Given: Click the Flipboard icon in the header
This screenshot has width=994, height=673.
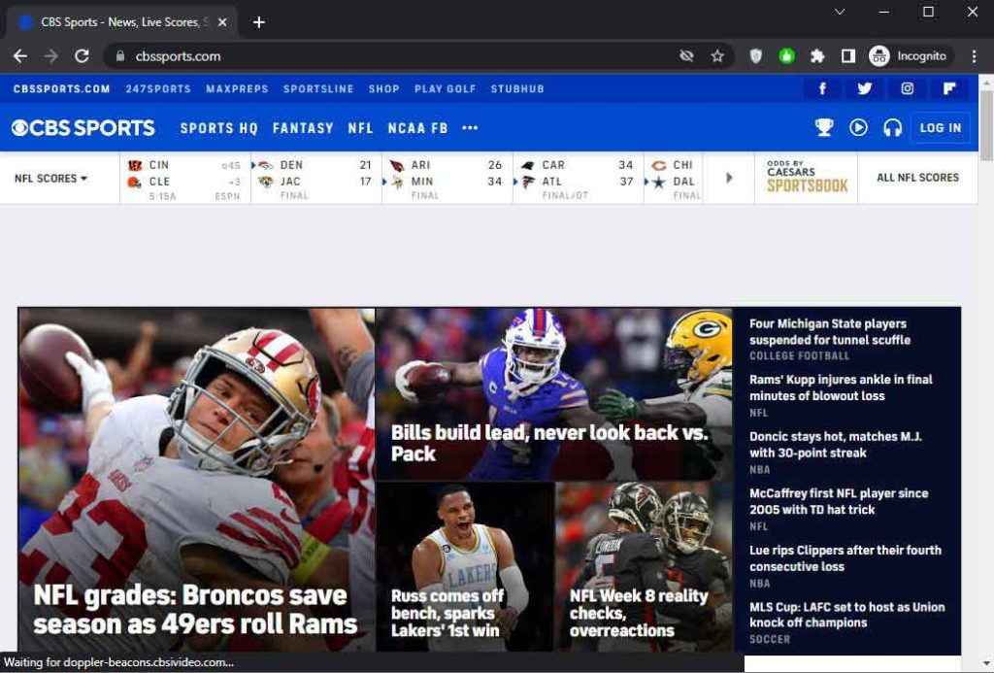Looking at the screenshot, I should click(947, 87).
